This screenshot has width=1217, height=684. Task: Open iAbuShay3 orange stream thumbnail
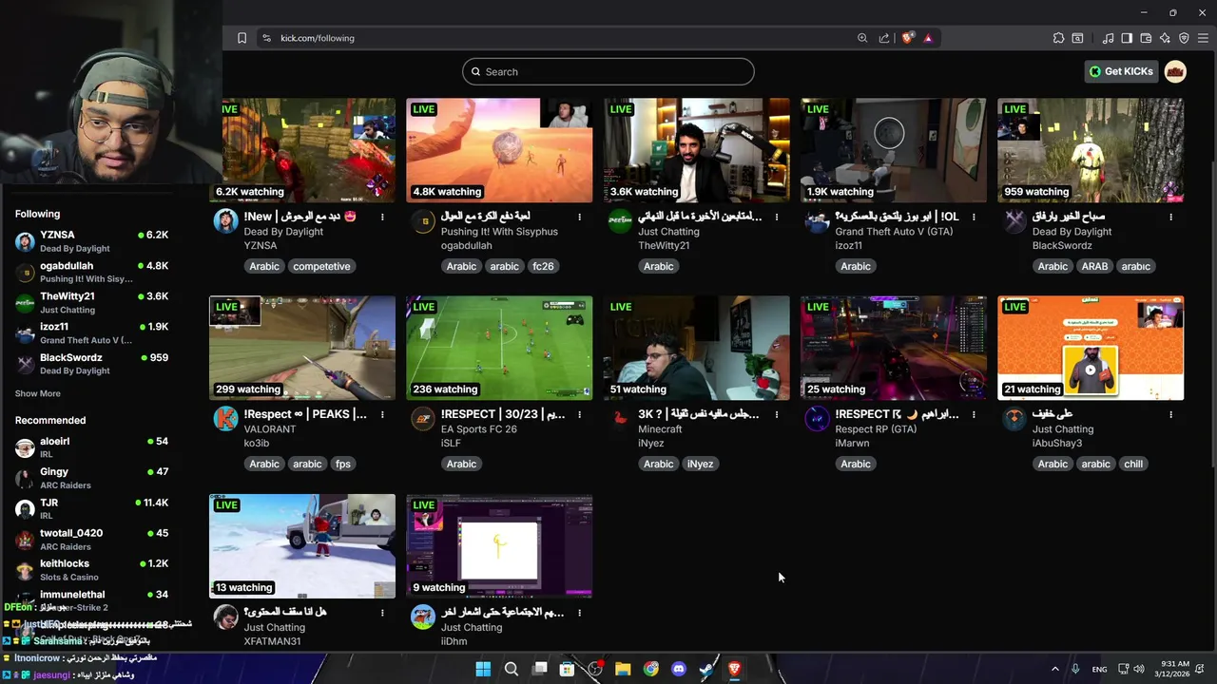[x=1091, y=348]
